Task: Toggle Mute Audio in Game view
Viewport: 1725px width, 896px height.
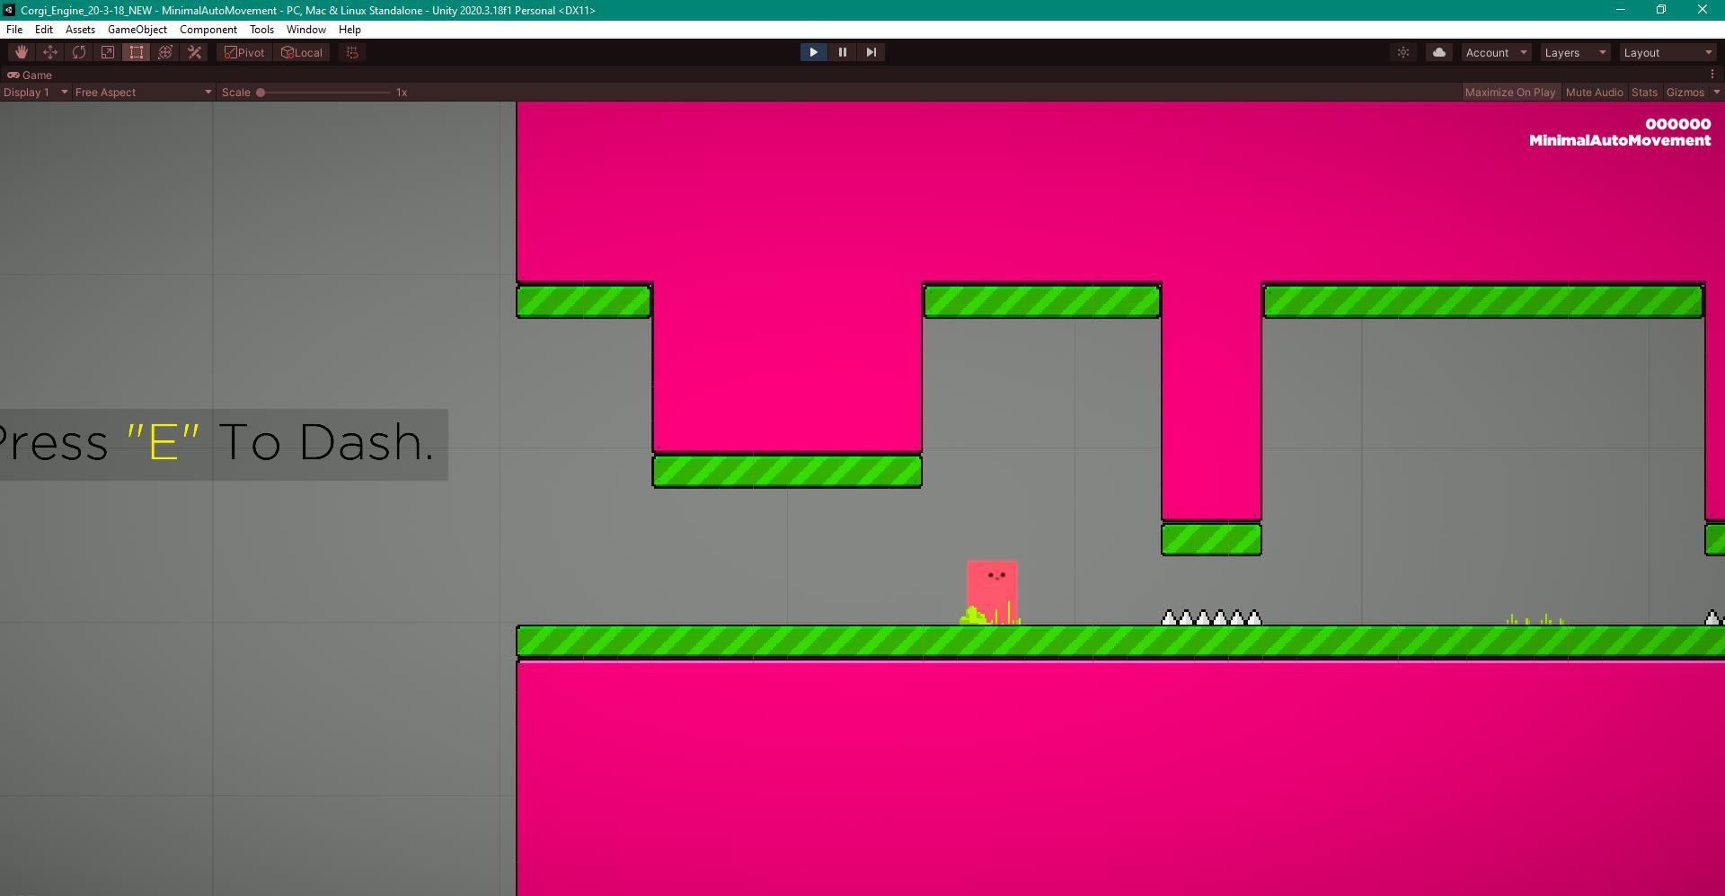Action: (x=1594, y=93)
